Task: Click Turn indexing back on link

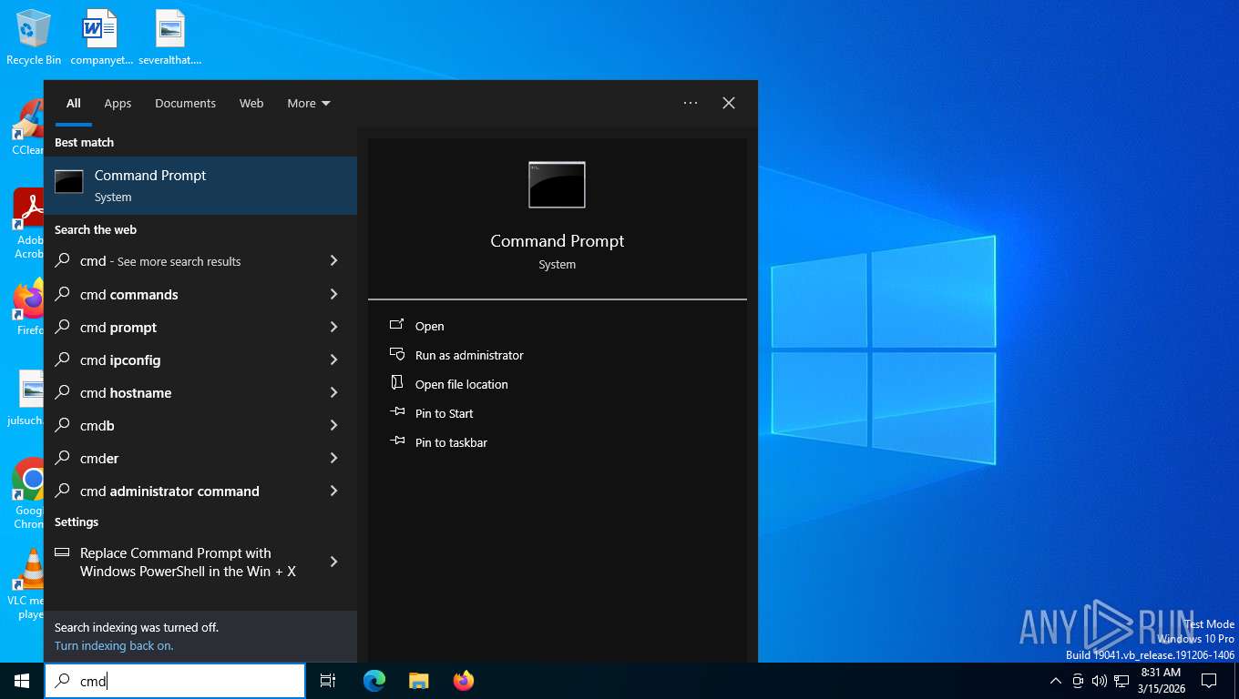Action: point(114,645)
